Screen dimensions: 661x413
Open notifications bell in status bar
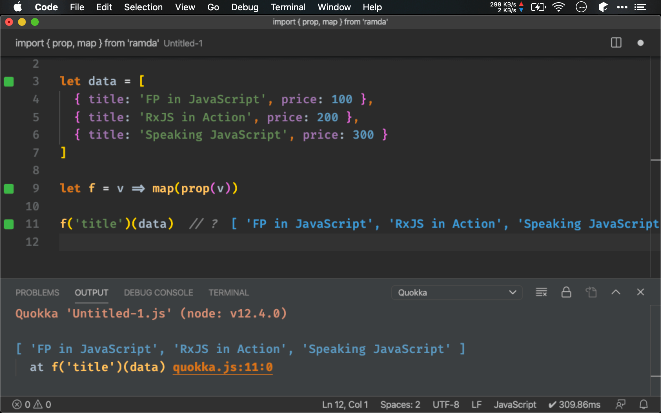pyautogui.click(x=644, y=405)
